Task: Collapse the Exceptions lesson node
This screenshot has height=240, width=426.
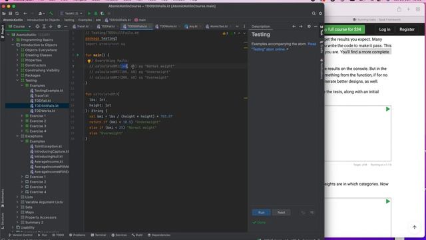Action: pos(17,136)
